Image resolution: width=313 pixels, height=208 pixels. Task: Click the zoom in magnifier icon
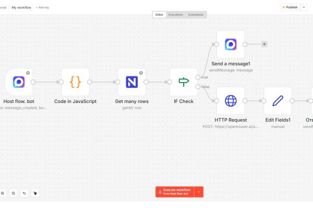point(3,193)
